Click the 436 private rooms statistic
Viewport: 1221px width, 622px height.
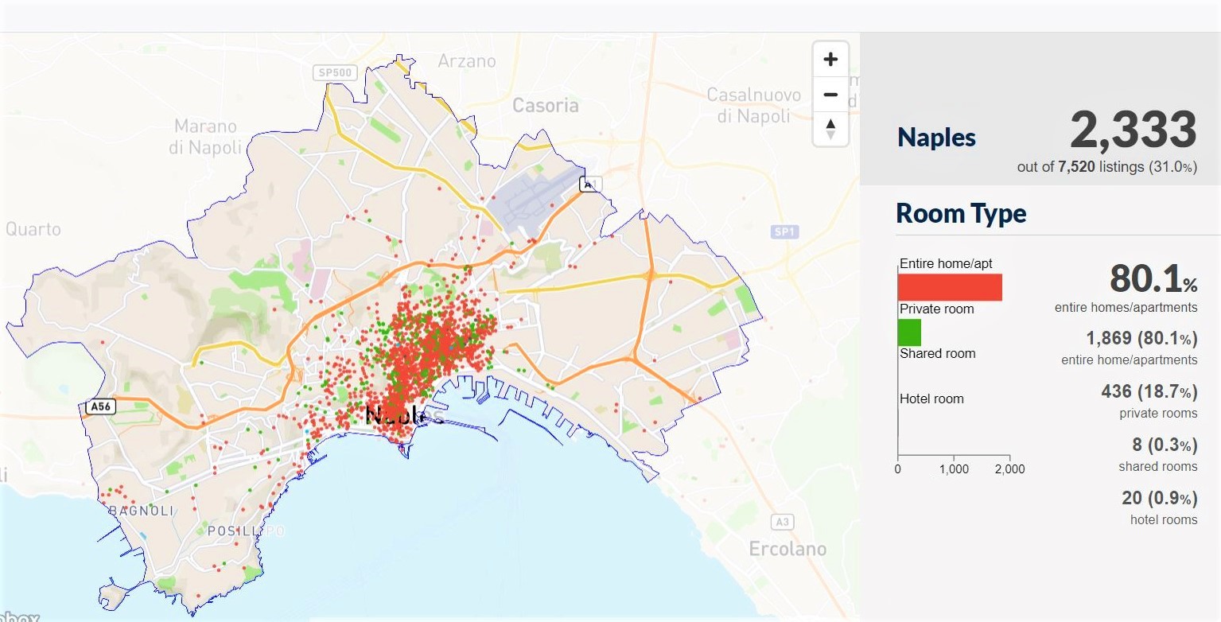point(1149,392)
